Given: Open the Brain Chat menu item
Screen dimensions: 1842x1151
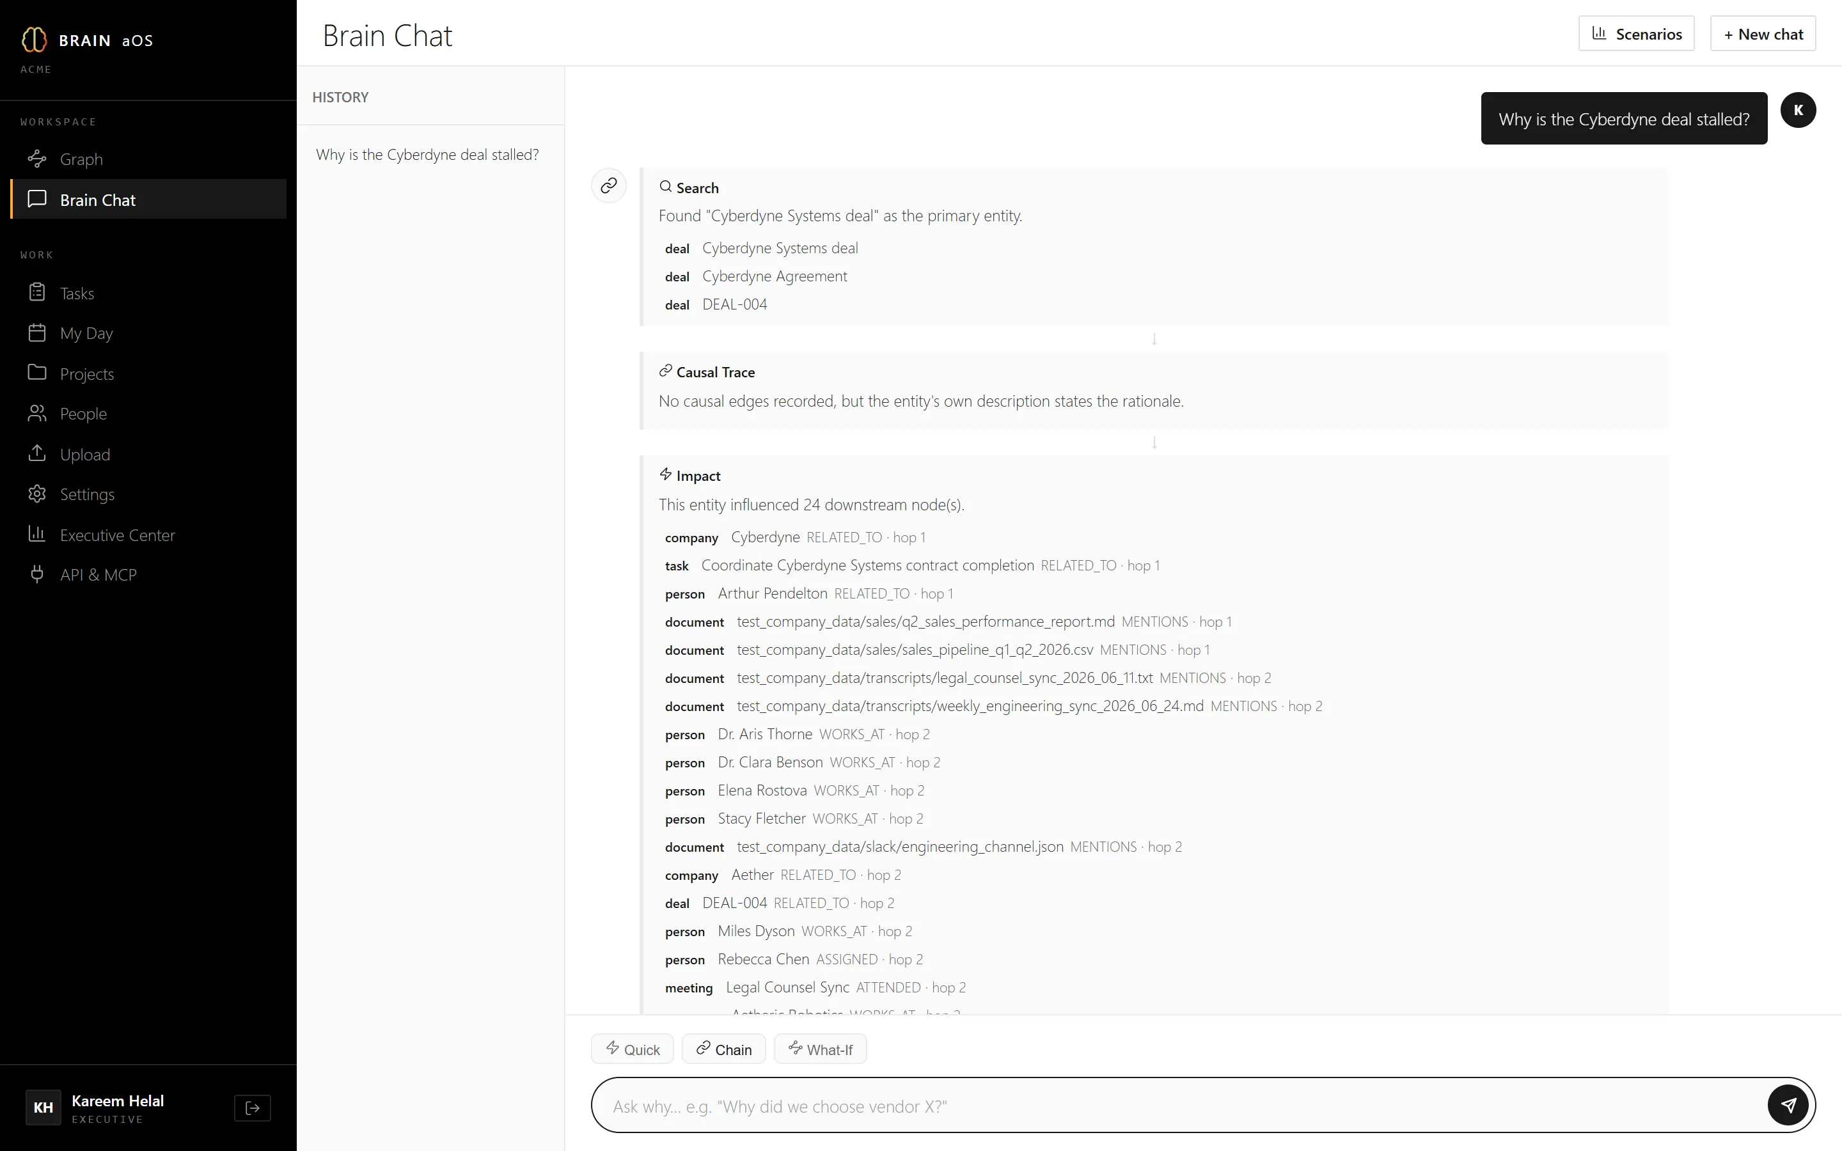Looking at the screenshot, I should (148, 200).
